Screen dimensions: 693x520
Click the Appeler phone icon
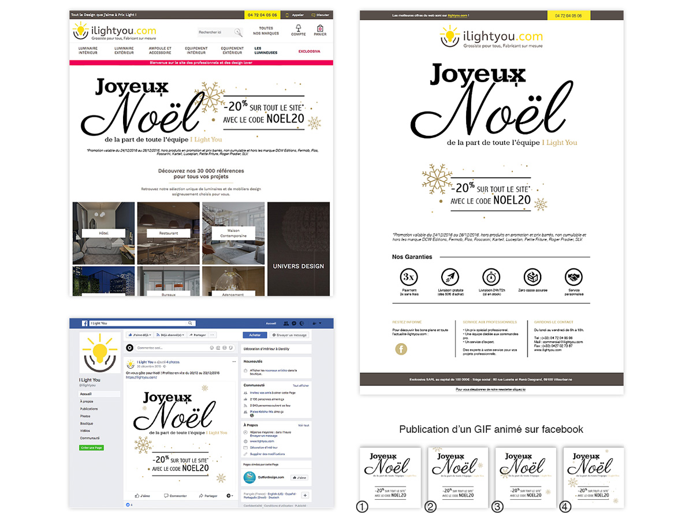(x=288, y=14)
